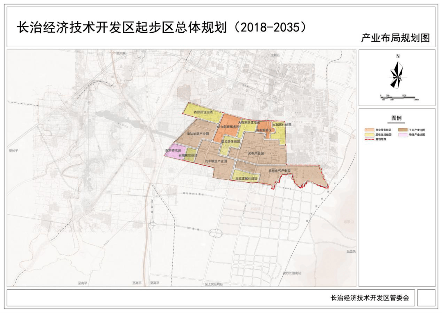Click the 物流产业组团 legend label
The width and height of the screenshot is (442, 313).
(417, 135)
